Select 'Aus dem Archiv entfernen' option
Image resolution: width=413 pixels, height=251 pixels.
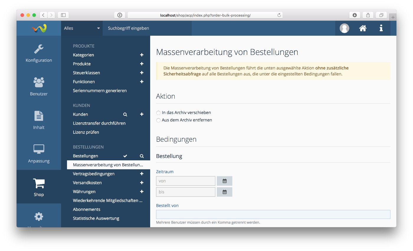click(x=158, y=120)
